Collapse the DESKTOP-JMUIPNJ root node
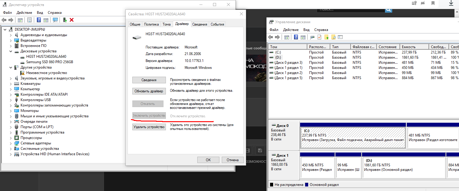The width and height of the screenshot is (459, 191). point(5,29)
